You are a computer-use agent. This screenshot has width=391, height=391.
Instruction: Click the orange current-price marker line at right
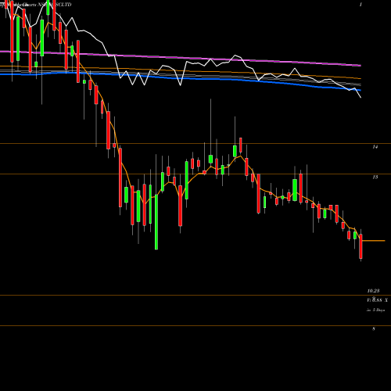[x=374, y=241]
